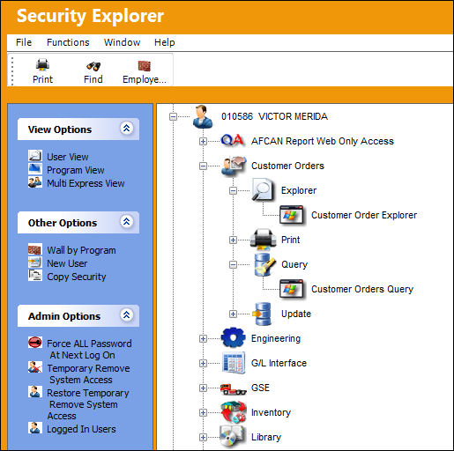Click the Customer Orders Query window icon
454x451 pixels.
pos(292,289)
